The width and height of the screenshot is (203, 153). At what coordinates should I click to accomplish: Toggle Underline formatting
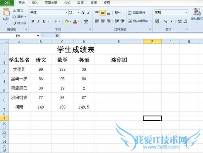(44, 21)
